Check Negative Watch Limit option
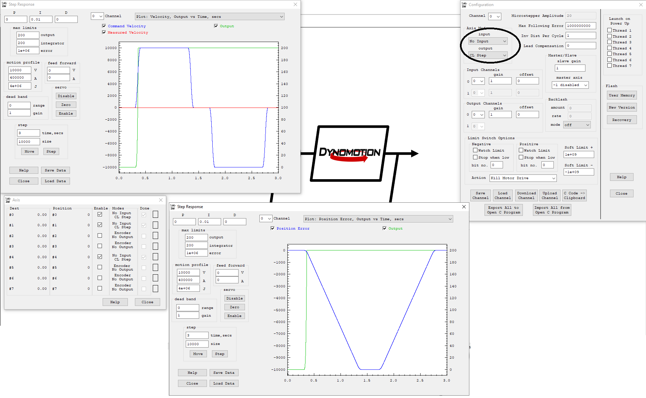This screenshot has width=646, height=398. 475,150
